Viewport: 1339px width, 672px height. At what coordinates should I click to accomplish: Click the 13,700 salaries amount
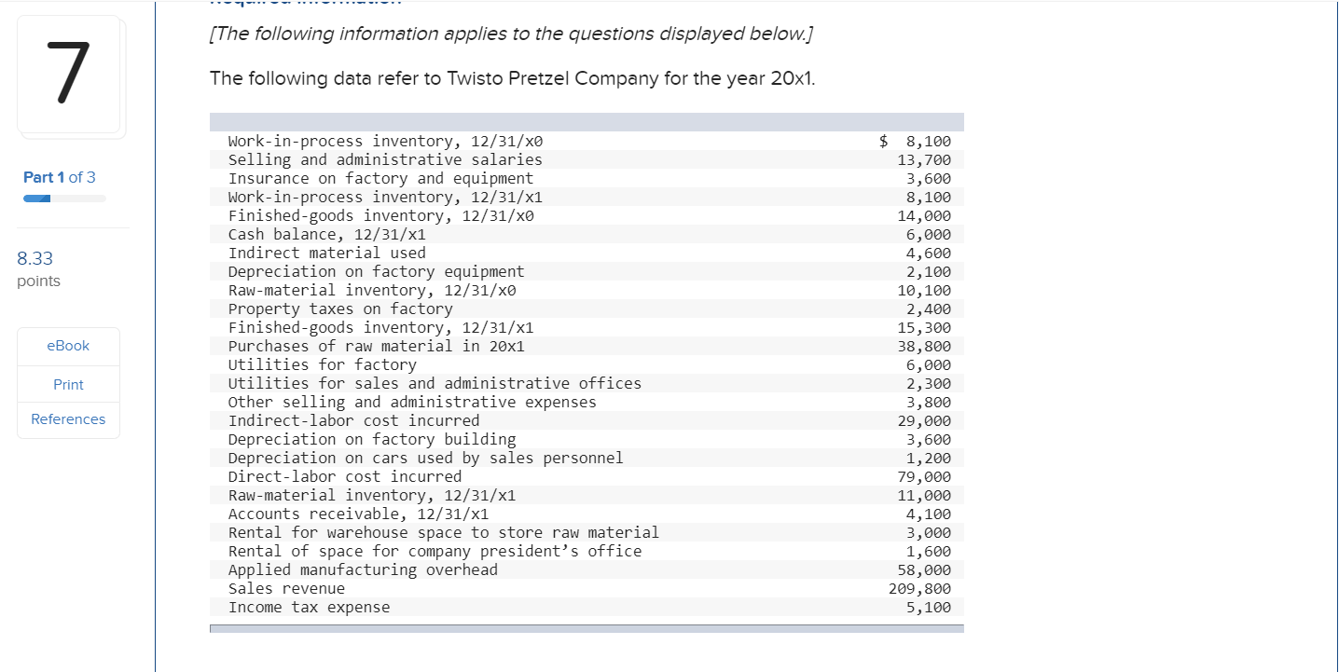(924, 159)
